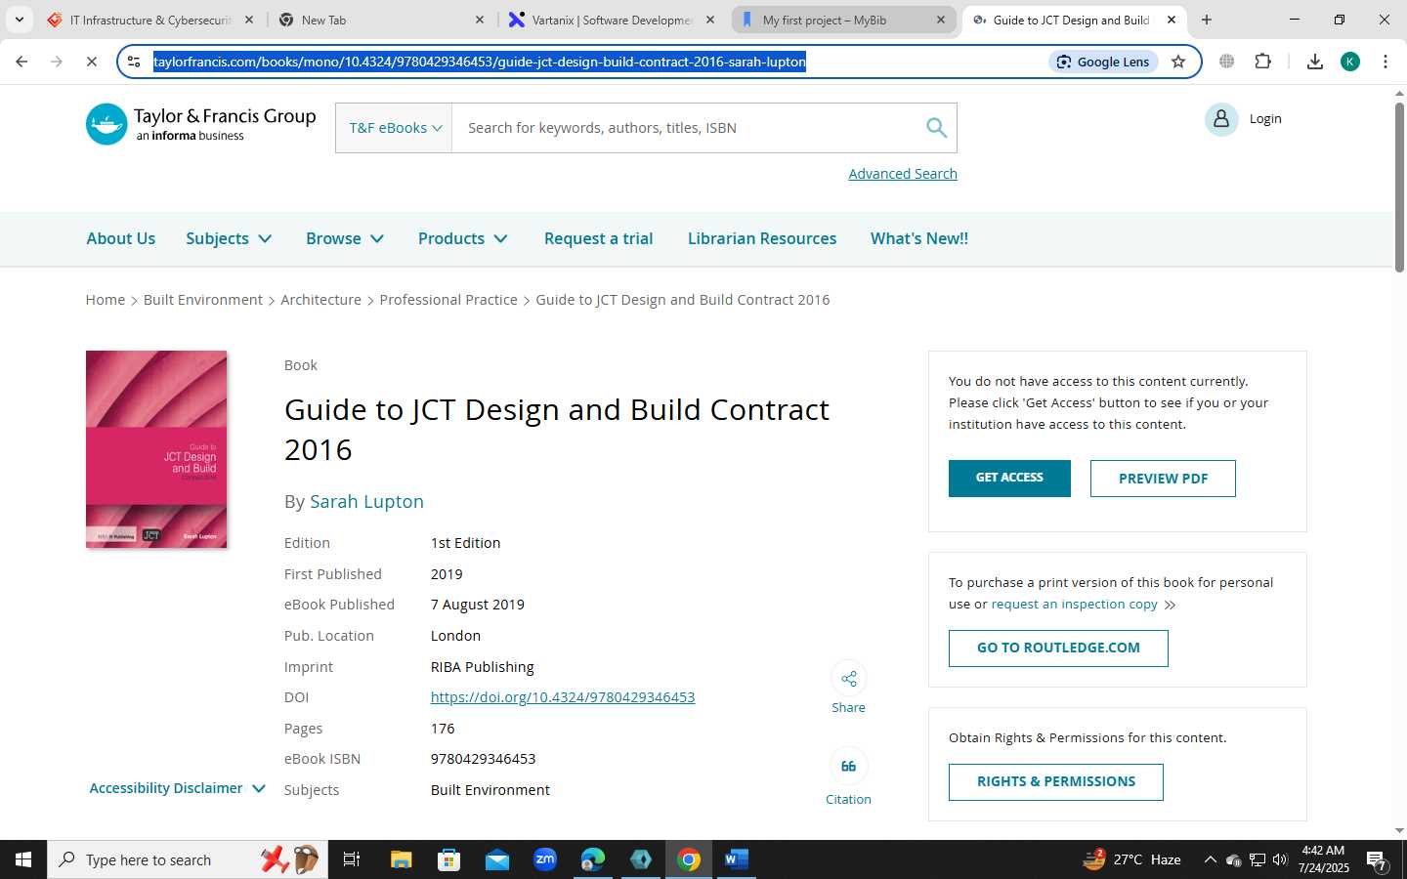Open the Citation quote icon
The height and width of the screenshot is (879, 1407).
(848, 767)
